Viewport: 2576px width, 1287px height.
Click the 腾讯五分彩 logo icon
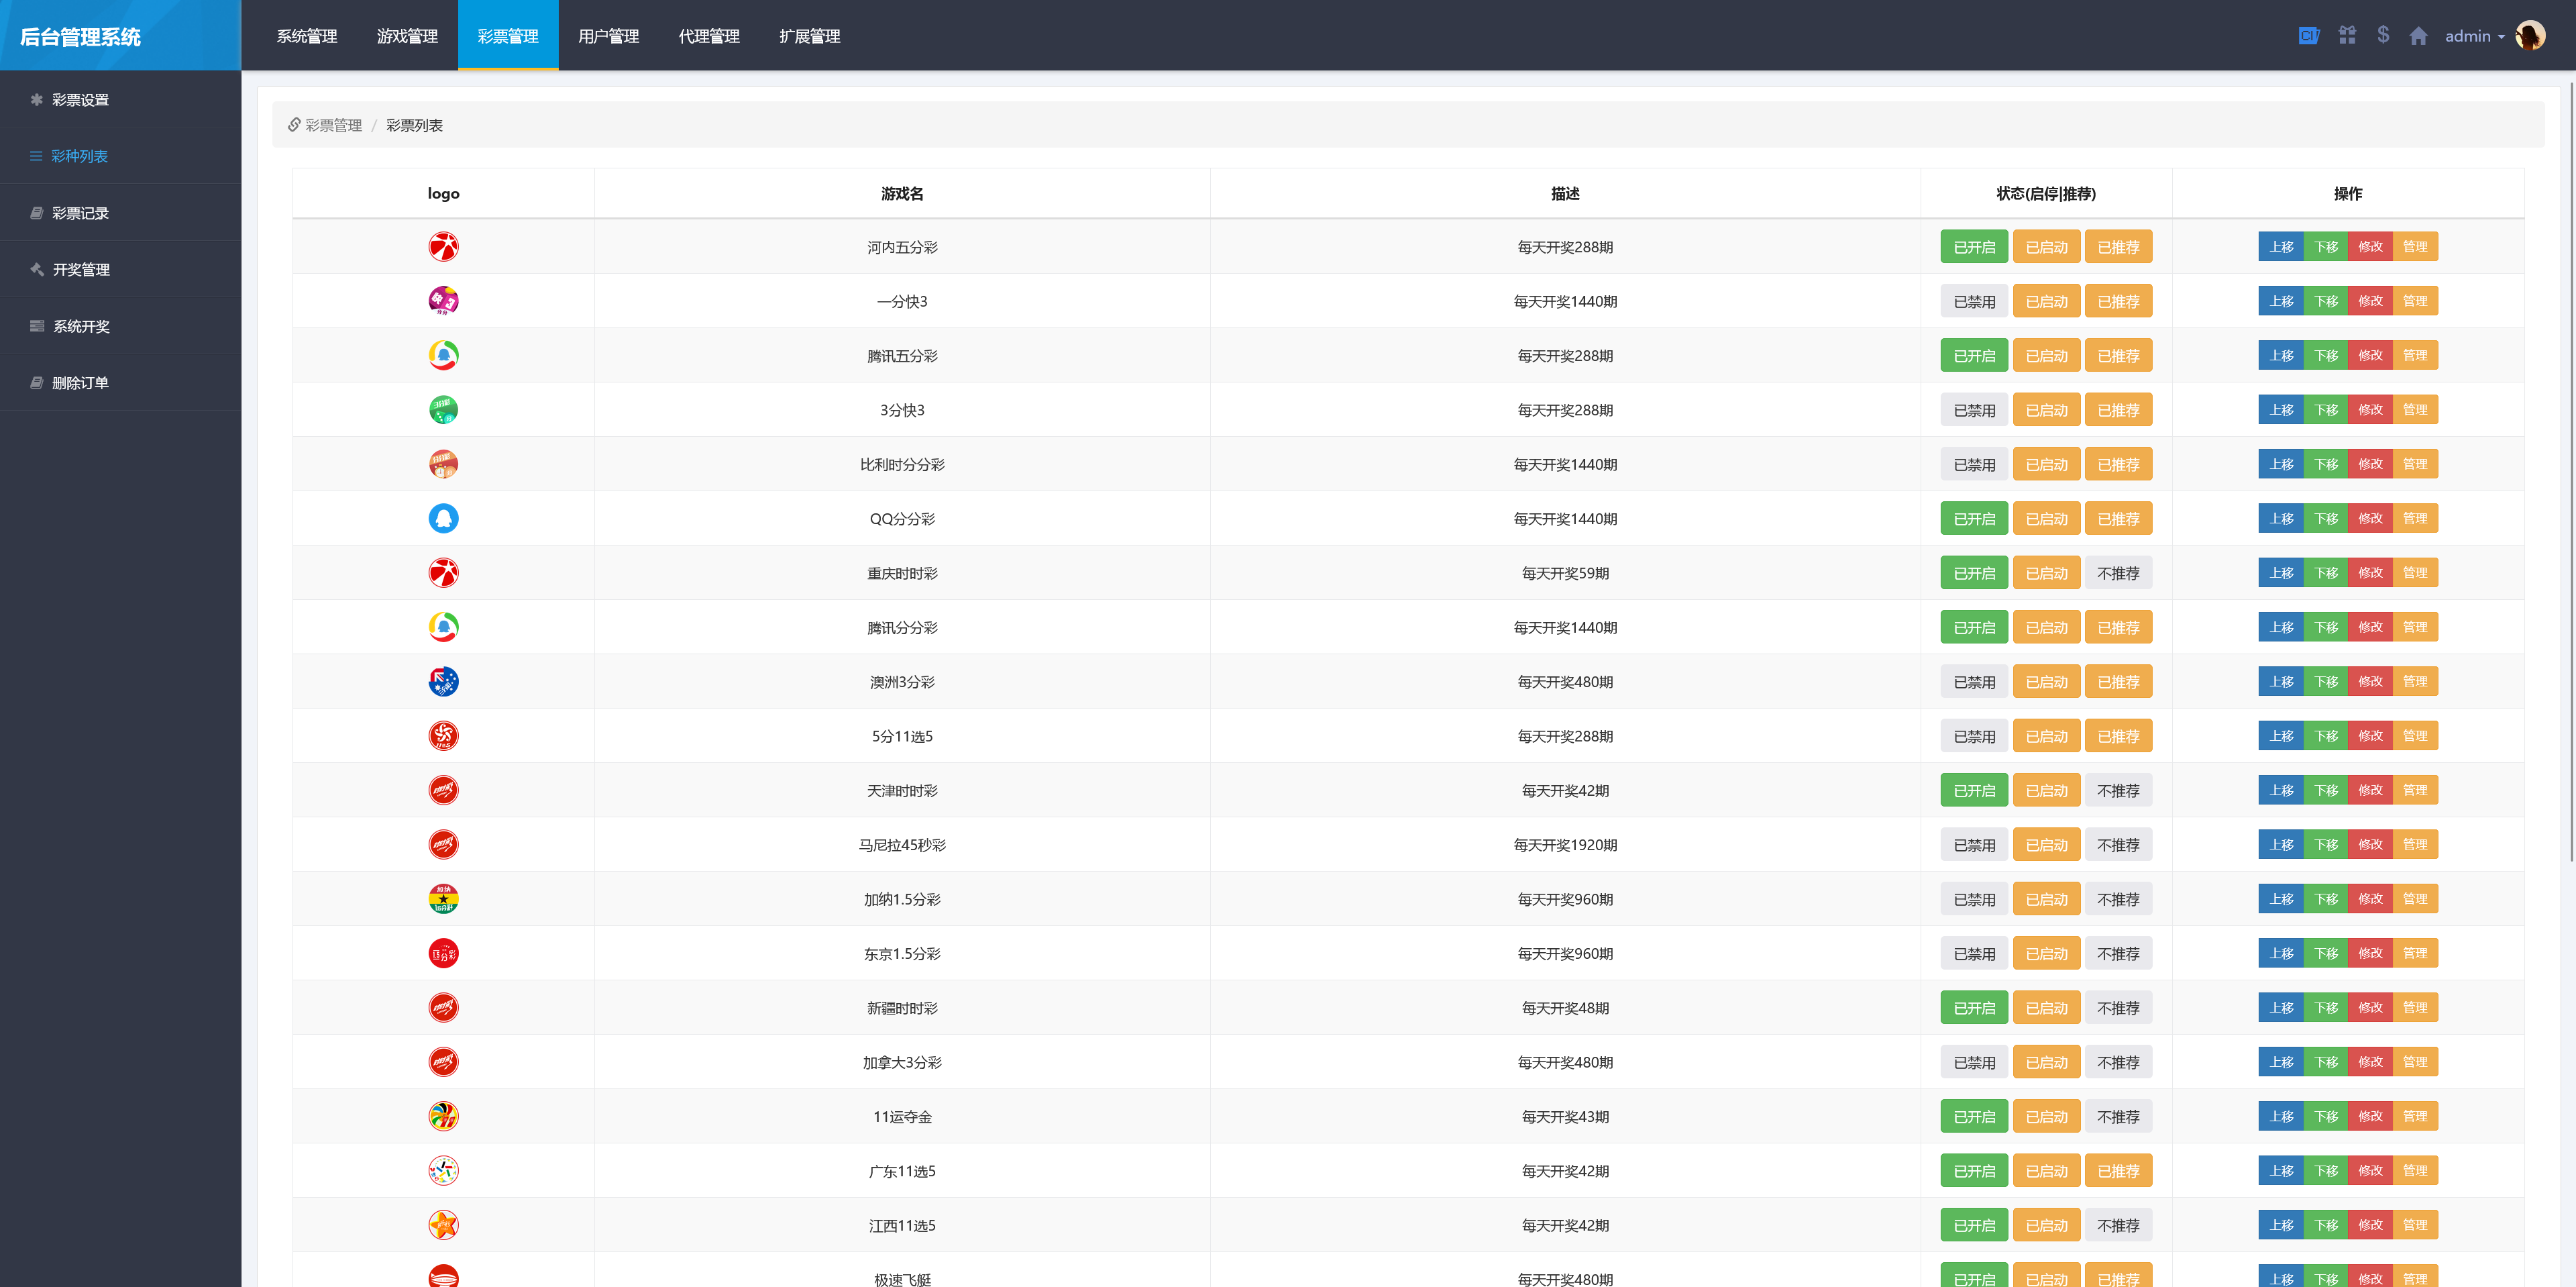pos(443,355)
